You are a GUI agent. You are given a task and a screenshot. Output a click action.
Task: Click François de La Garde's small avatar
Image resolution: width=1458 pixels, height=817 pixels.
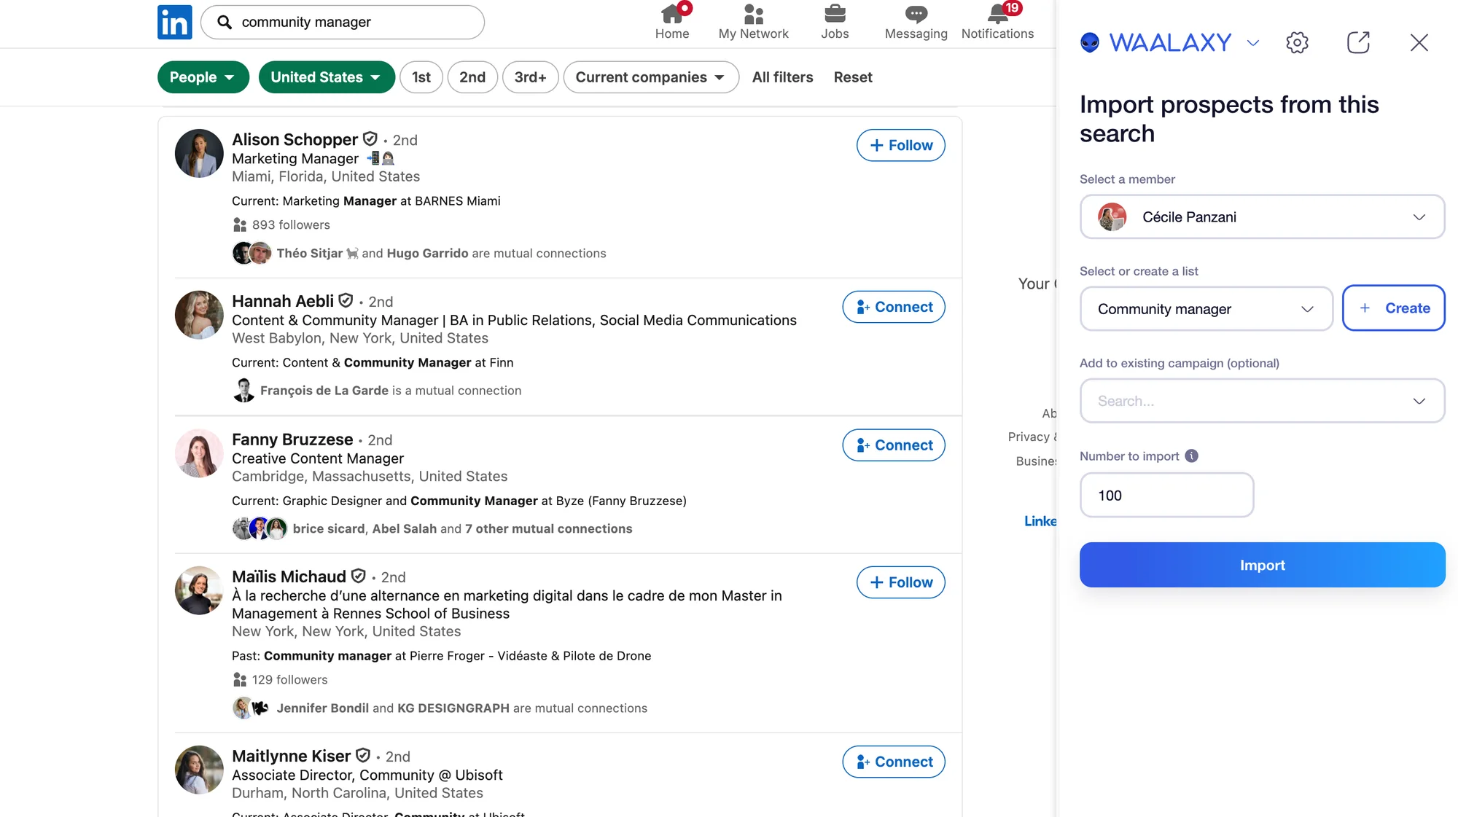pos(243,390)
